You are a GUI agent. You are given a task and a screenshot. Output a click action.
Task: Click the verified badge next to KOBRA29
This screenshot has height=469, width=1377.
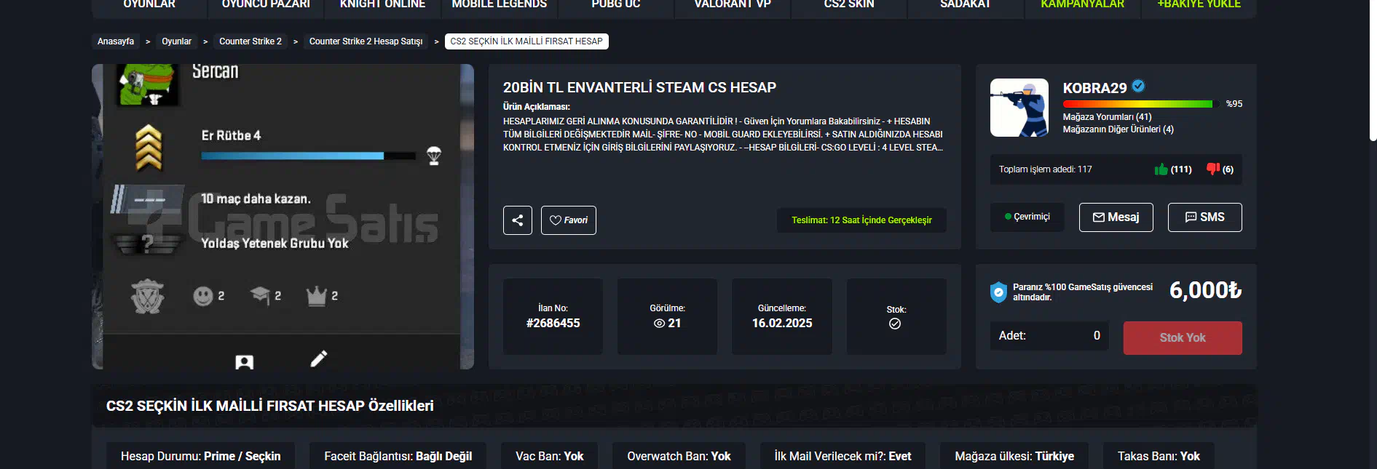(1138, 87)
